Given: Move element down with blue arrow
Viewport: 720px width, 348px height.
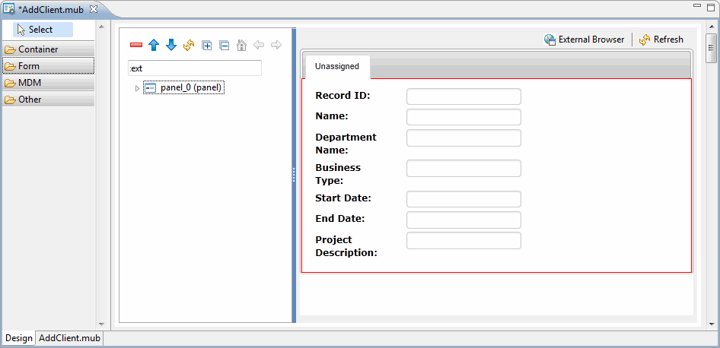Looking at the screenshot, I should (x=171, y=45).
